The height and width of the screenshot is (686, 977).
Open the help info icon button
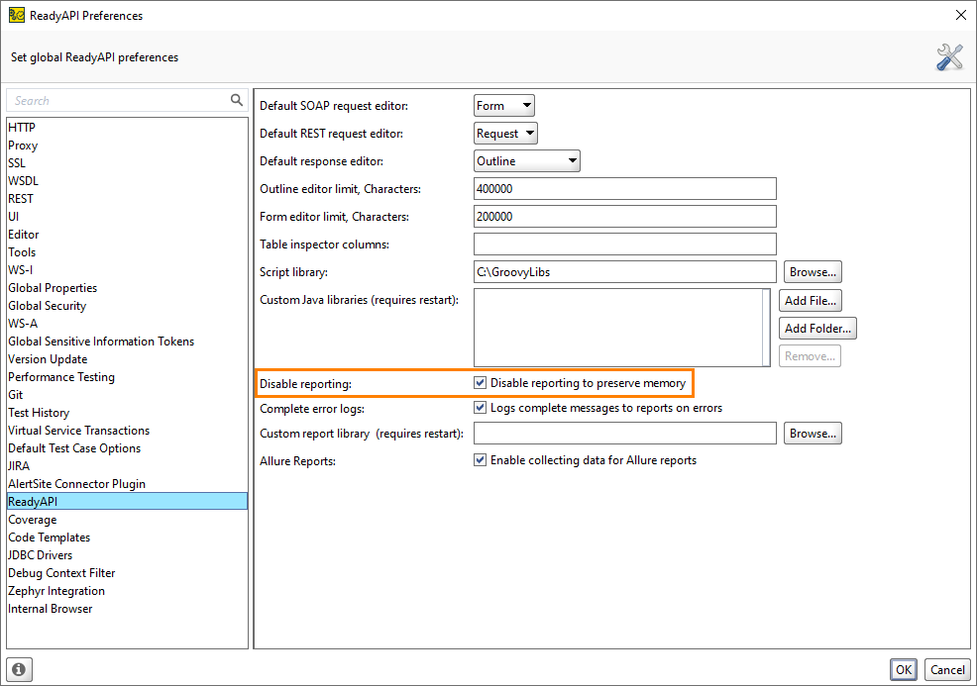point(19,669)
